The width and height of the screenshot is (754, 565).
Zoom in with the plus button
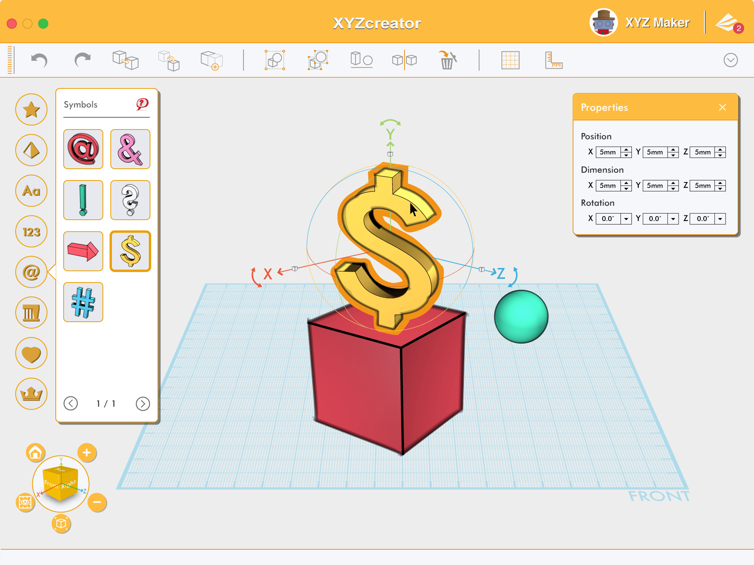point(87,453)
